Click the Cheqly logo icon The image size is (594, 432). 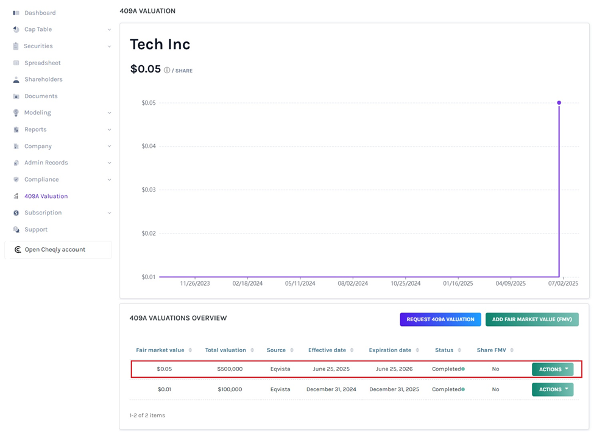point(18,250)
